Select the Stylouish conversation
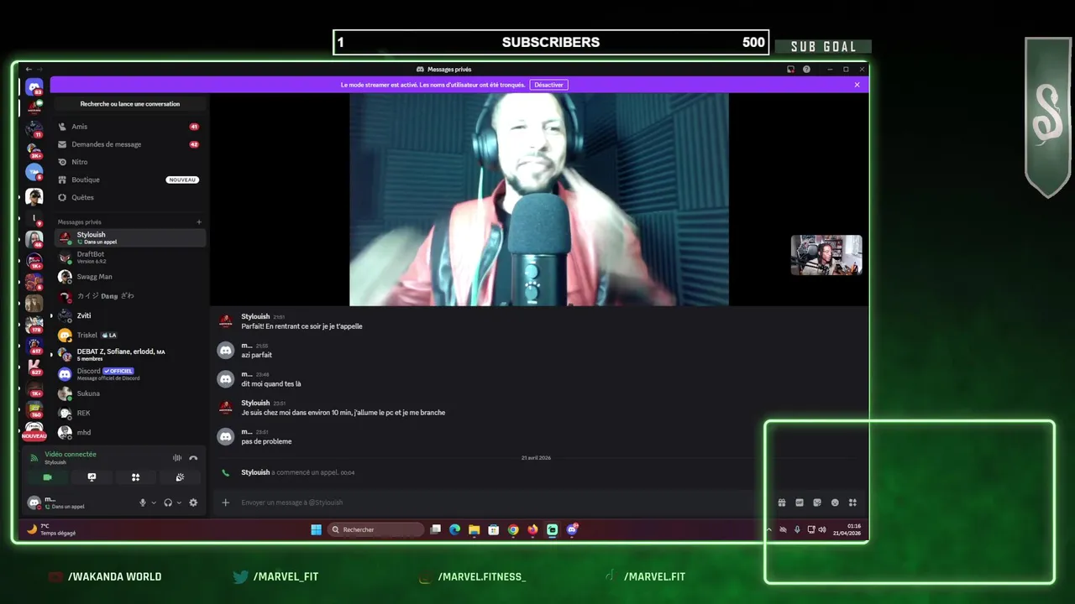Viewport: 1075px width, 604px height. pos(129,237)
